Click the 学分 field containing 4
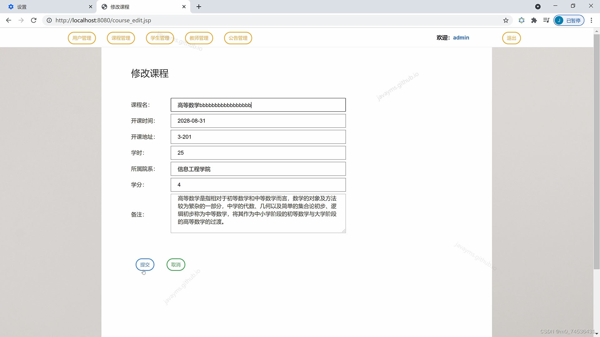 coord(258,185)
